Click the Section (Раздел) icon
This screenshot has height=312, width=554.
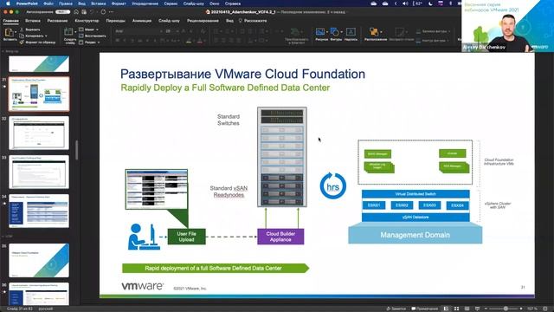81,42
